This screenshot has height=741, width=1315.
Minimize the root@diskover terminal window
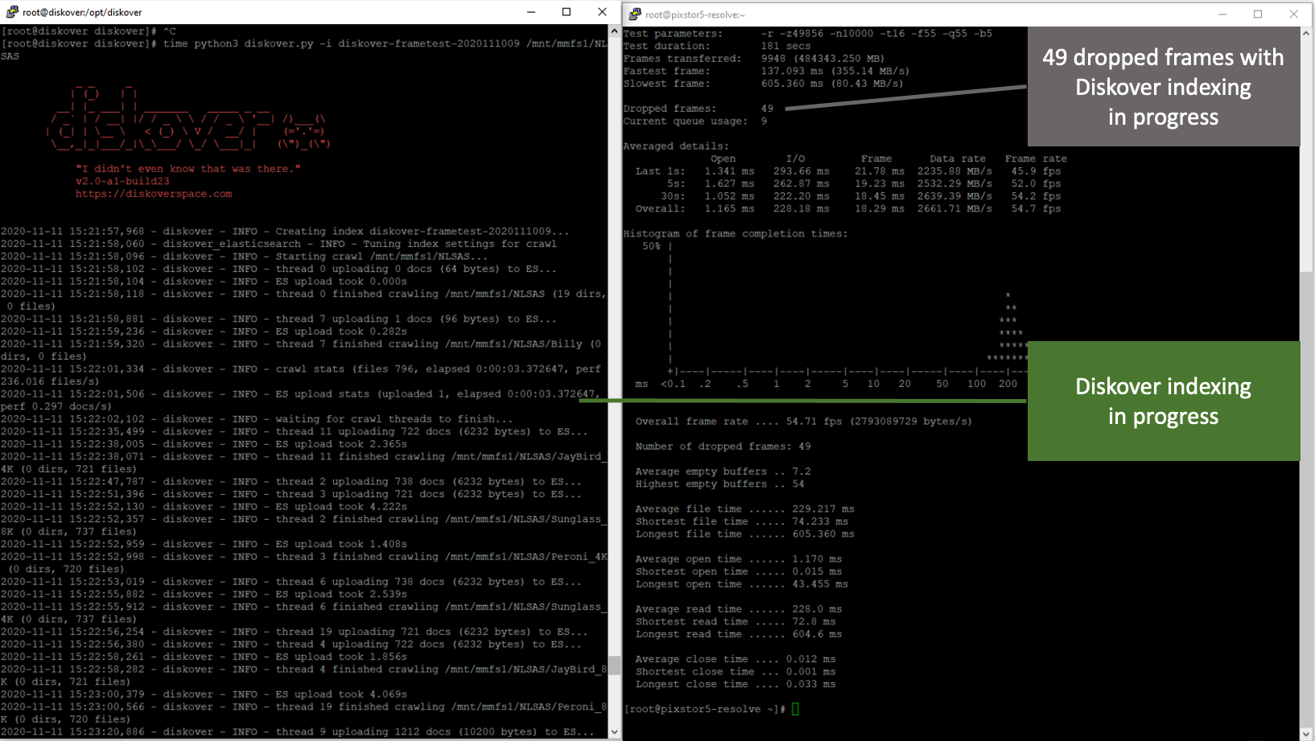pos(530,12)
